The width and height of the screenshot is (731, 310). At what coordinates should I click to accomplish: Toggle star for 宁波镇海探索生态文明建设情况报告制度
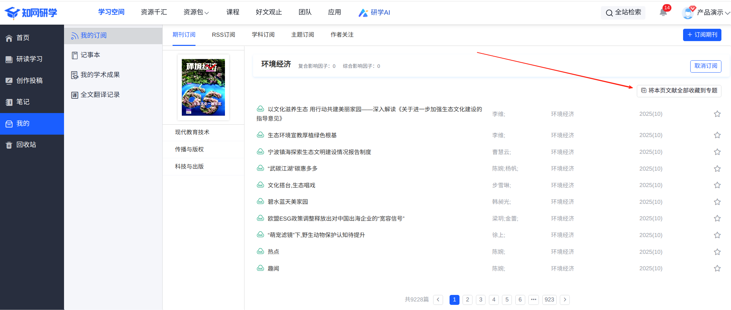[x=717, y=152]
